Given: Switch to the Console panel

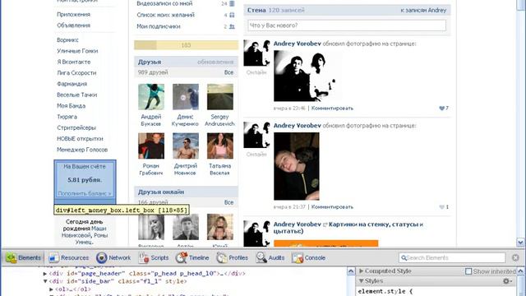Looking at the screenshot, I should [x=309, y=257].
